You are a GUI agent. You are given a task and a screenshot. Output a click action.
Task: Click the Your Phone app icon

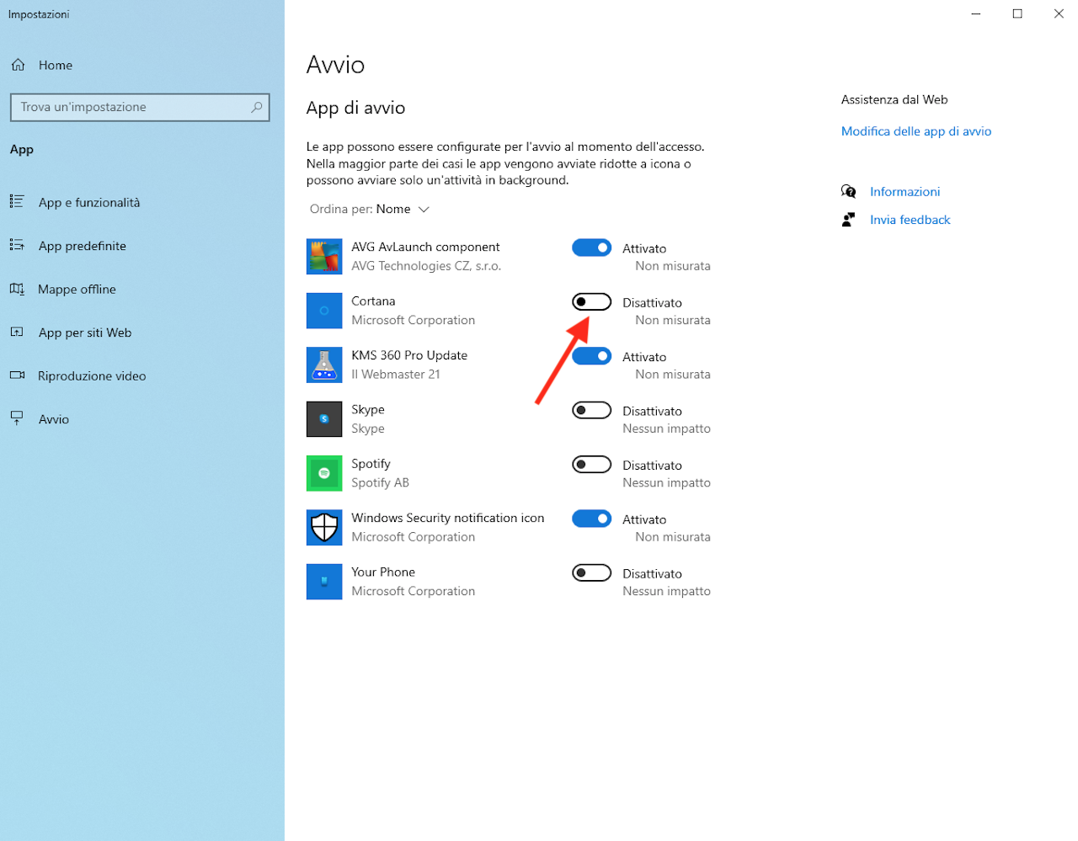[x=324, y=582]
